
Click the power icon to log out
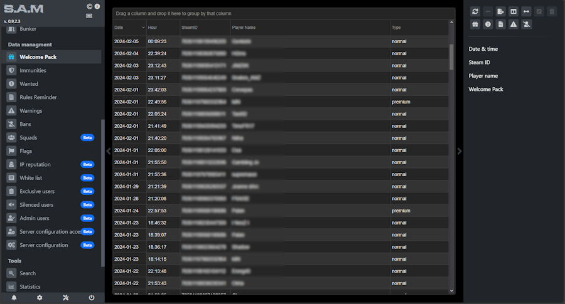pos(92,298)
